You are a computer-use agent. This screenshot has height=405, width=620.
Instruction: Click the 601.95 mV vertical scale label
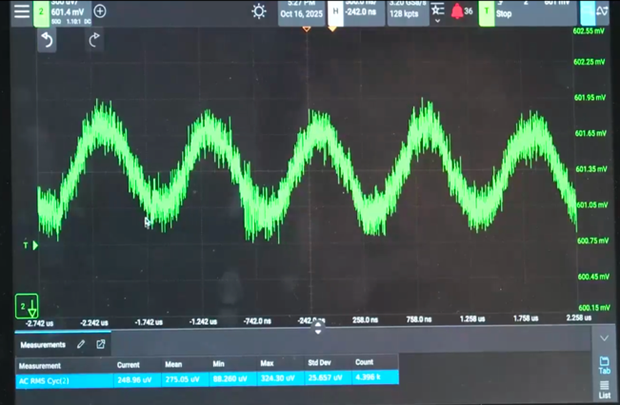(590, 98)
